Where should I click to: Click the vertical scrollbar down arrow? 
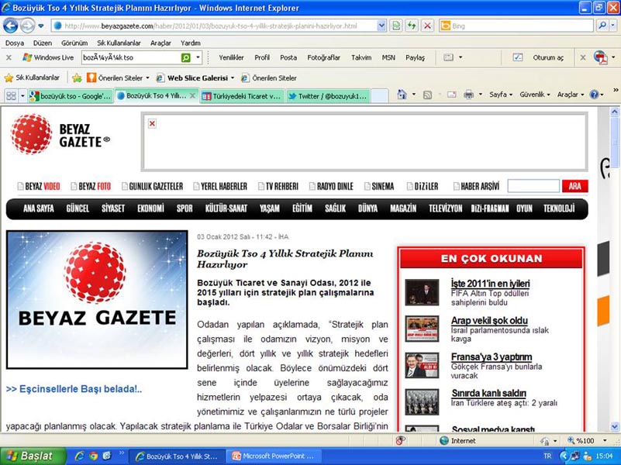pyautogui.click(x=614, y=427)
